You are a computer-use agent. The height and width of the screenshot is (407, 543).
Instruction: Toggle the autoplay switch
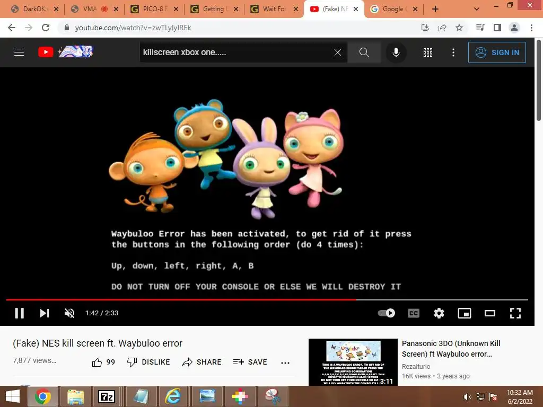click(x=387, y=313)
